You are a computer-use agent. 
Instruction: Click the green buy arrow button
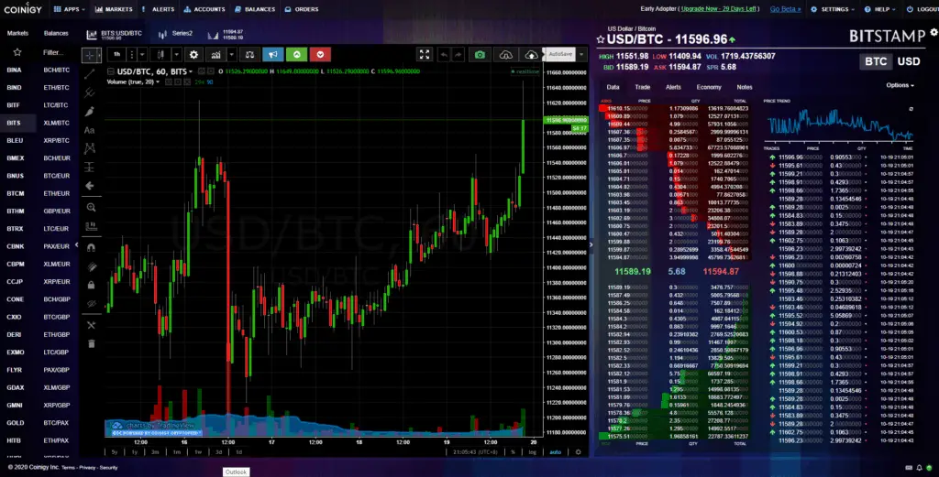click(x=296, y=54)
